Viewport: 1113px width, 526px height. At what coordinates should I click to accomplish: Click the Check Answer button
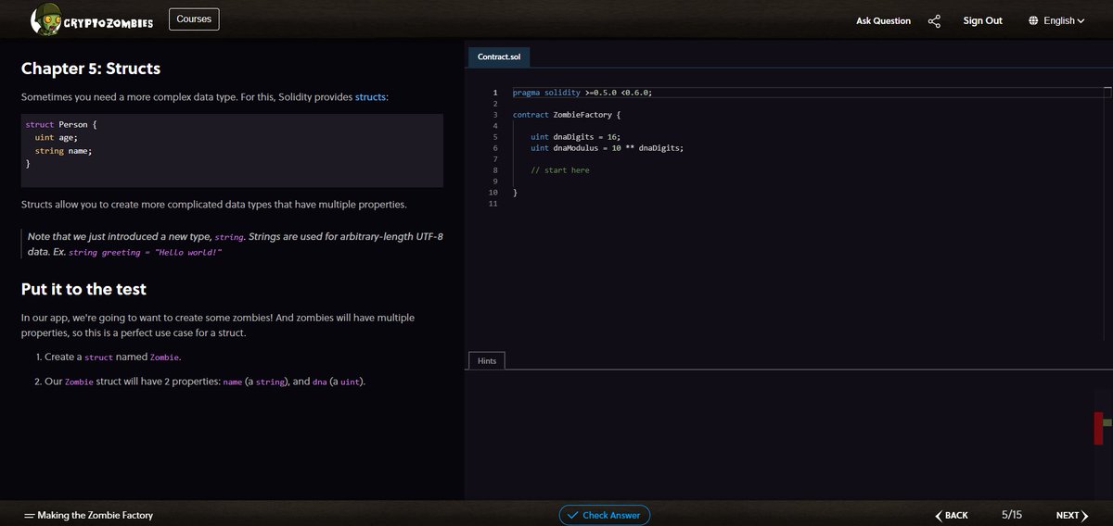click(605, 515)
